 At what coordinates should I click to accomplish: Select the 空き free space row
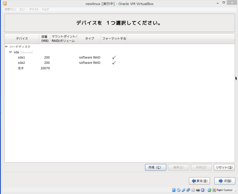point(120,68)
